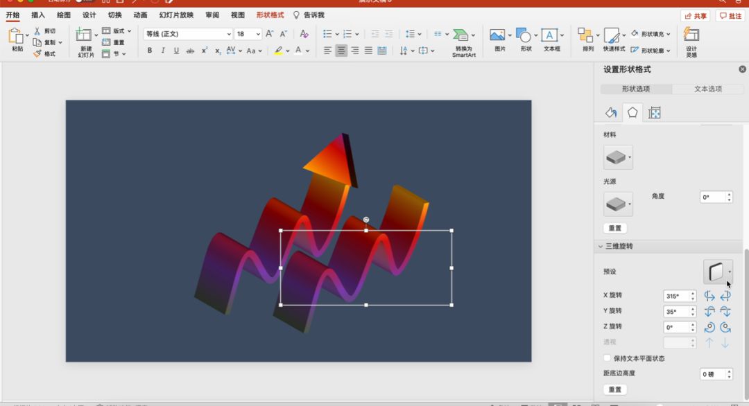The height and width of the screenshot is (406, 749).
Task: Rotate X left icon
Action: click(x=709, y=297)
